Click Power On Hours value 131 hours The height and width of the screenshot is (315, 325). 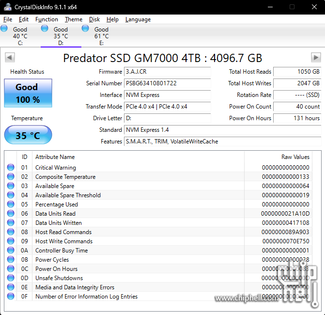pyautogui.click(x=297, y=118)
